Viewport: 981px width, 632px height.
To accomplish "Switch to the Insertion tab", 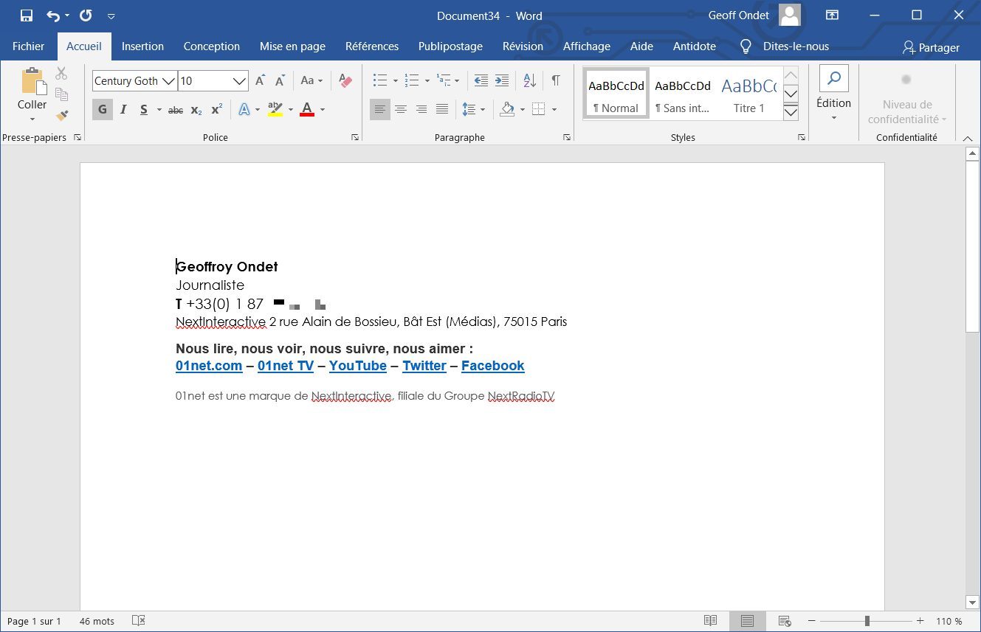I will coord(142,46).
